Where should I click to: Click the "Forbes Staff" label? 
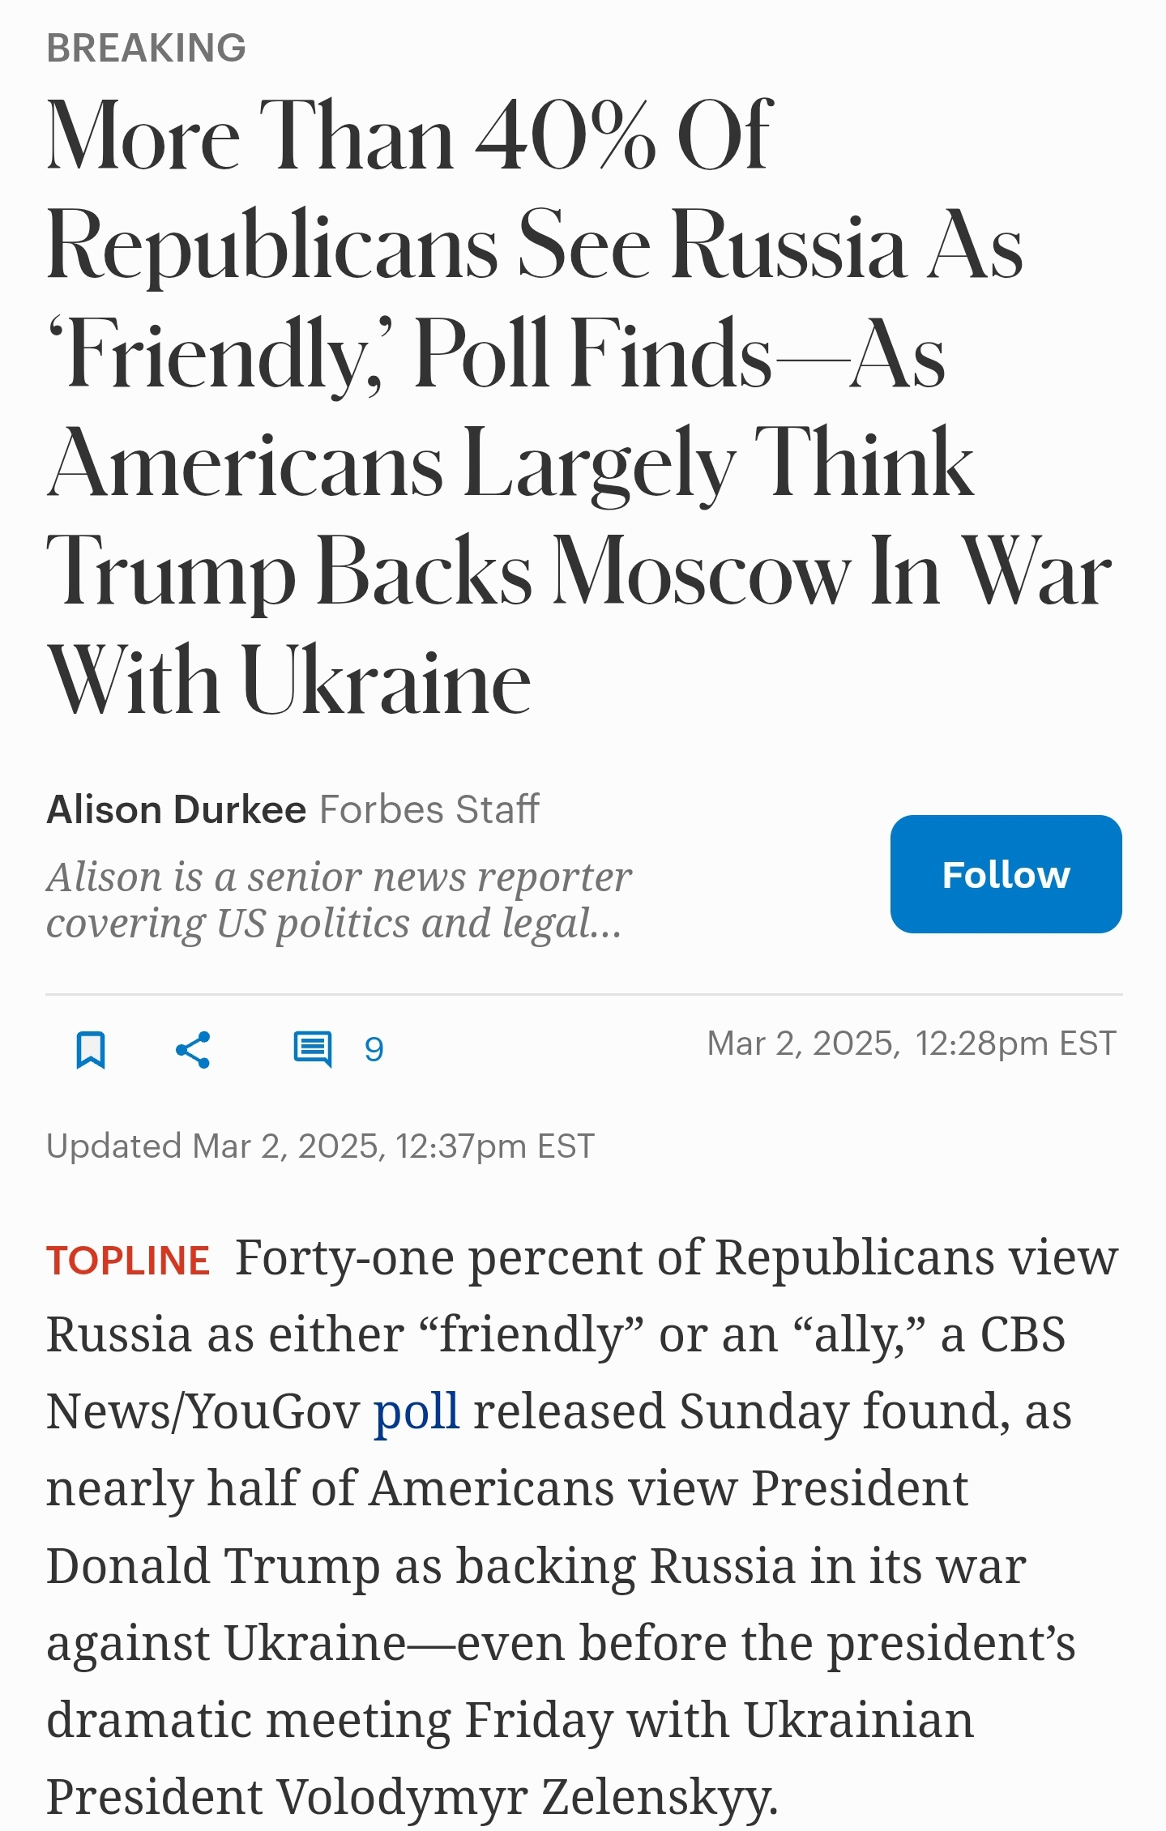point(429,809)
